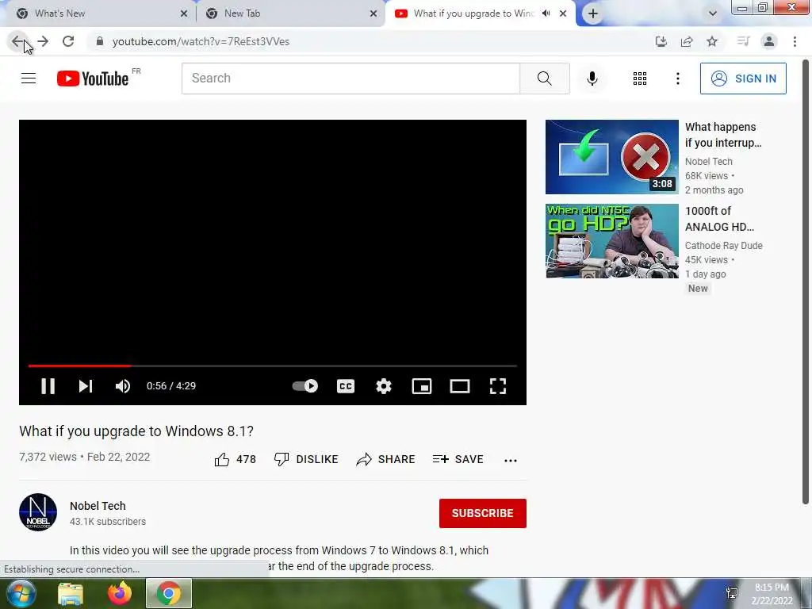Viewport: 812px width, 609px height.
Task: Click the taskbar clock 8:15 PM
Action: 772,588
